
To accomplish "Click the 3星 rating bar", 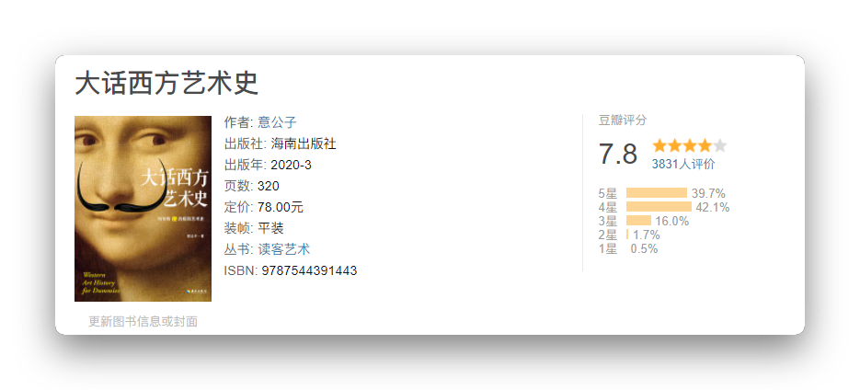I will coord(638,221).
